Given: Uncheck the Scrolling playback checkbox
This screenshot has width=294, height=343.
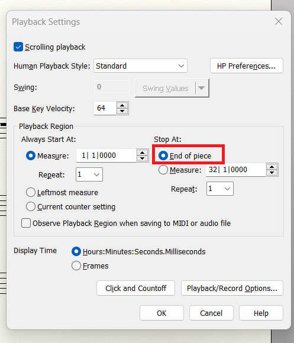Looking at the screenshot, I should pos(18,47).
